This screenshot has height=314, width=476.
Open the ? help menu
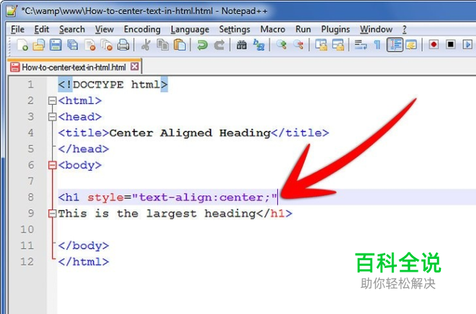(404, 30)
